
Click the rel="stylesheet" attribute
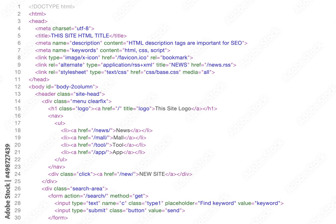point(68,72)
